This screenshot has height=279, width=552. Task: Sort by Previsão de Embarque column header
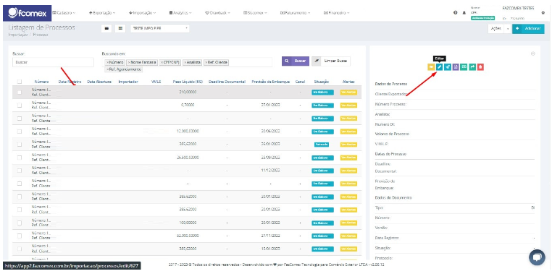tap(271, 82)
